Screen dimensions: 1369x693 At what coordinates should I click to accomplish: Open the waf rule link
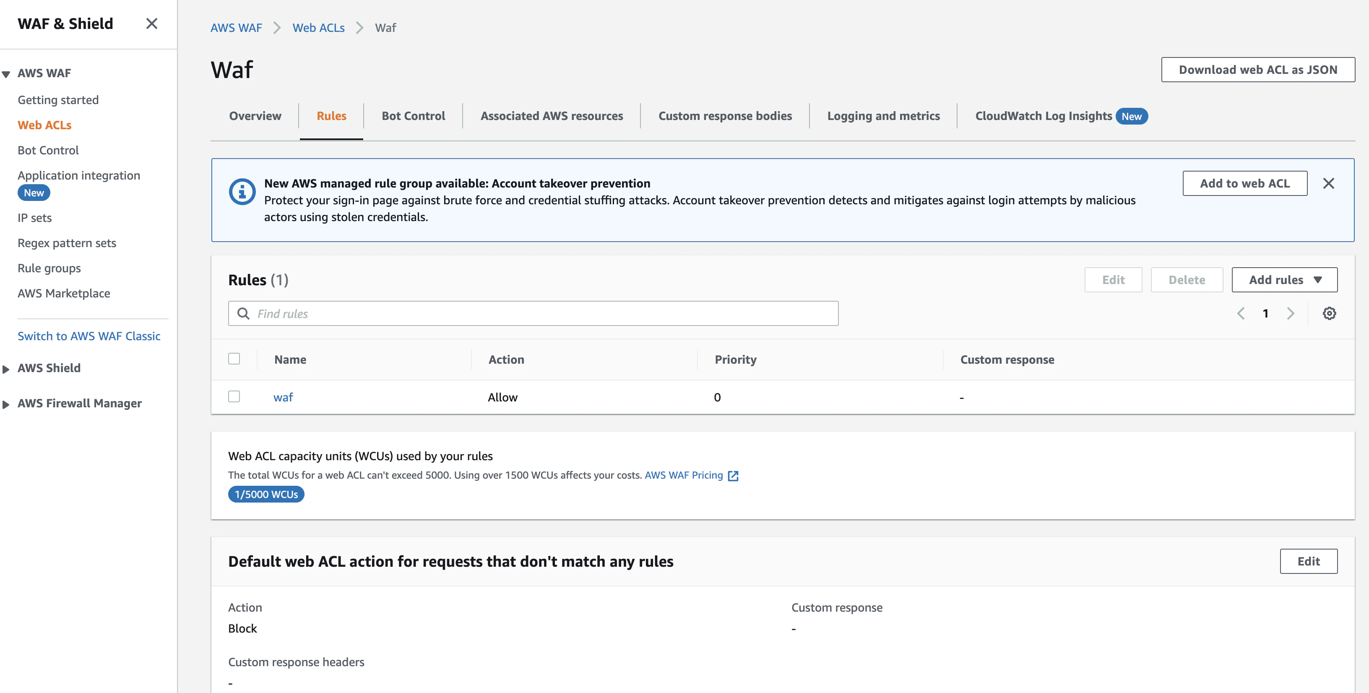tap(283, 397)
